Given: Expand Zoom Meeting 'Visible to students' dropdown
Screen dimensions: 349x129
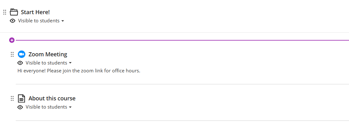Looking at the screenshot, I should [46, 63].
